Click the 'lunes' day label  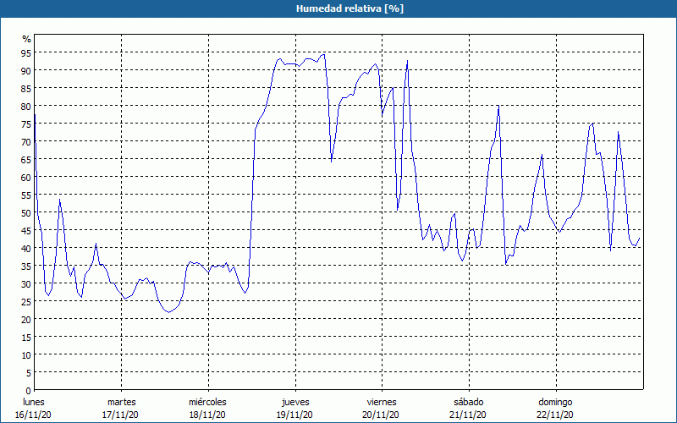(34, 402)
